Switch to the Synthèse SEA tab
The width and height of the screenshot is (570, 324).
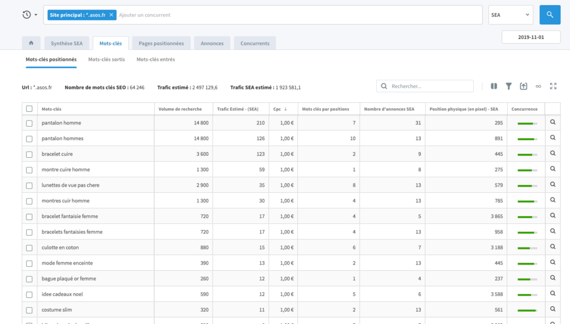[67, 43]
